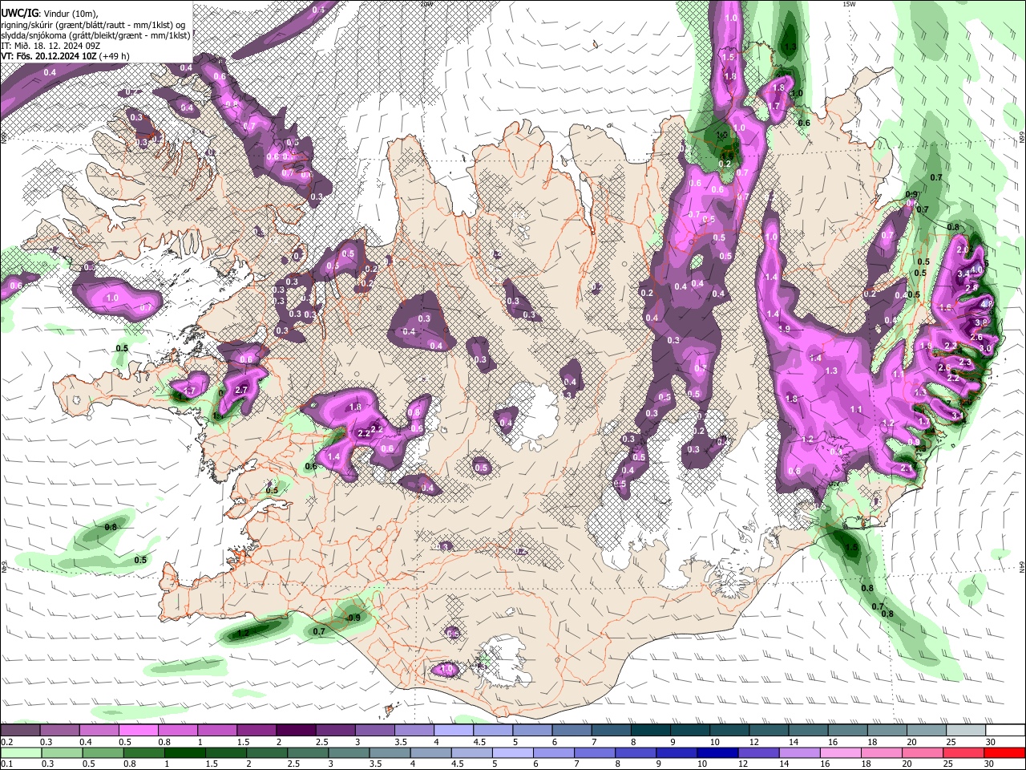Viewport: 1026px width, 770px height.
Task: Select the 'Vindur (10m)' header text
Action: click(x=71, y=14)
